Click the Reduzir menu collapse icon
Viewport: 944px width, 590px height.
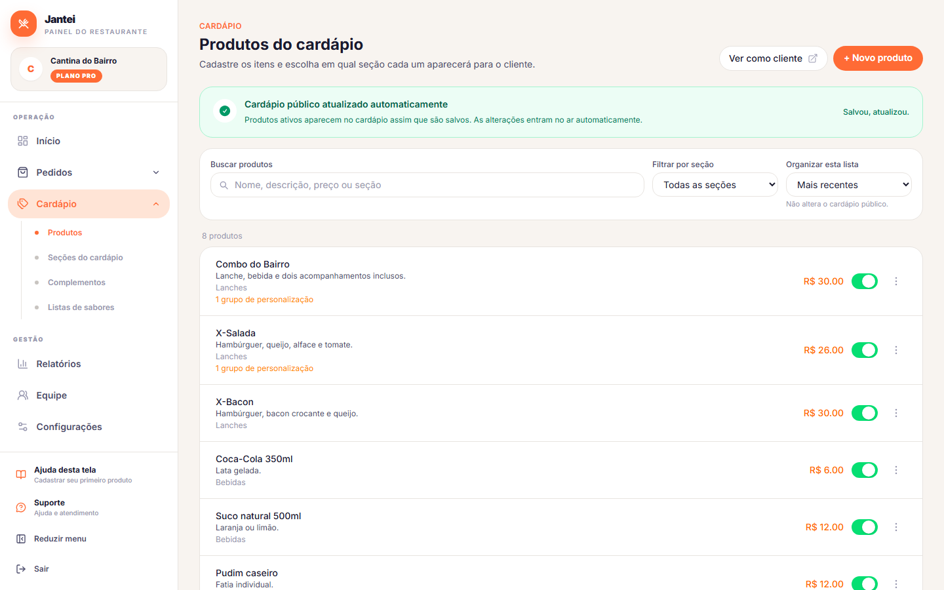(21, 539)
